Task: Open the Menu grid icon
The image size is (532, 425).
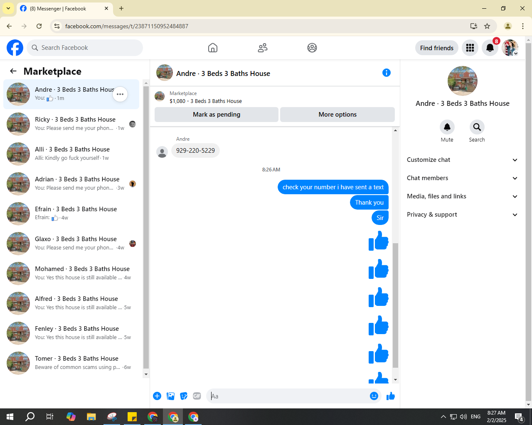Action: point(470,48)
